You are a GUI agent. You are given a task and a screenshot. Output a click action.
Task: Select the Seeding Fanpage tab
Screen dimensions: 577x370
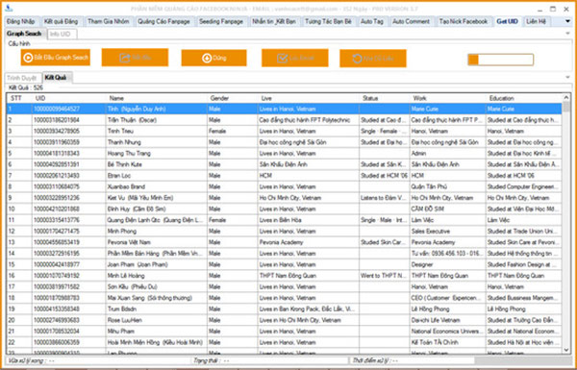coord(221,21)
